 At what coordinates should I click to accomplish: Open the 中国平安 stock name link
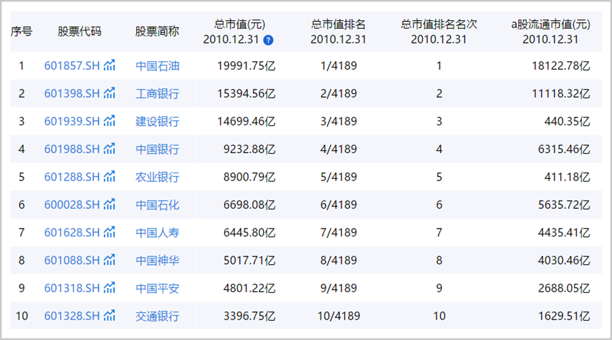point(157,288)
